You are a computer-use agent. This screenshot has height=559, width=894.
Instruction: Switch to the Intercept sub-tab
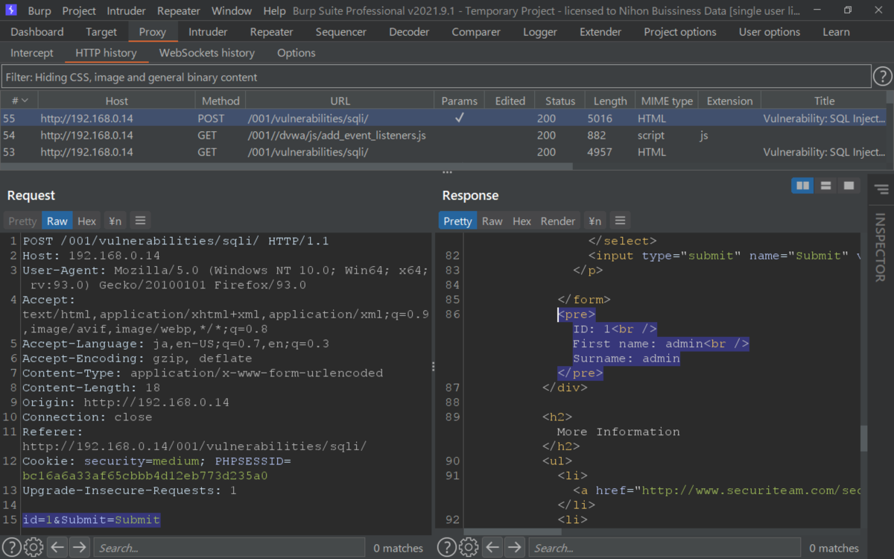point(32,53)
